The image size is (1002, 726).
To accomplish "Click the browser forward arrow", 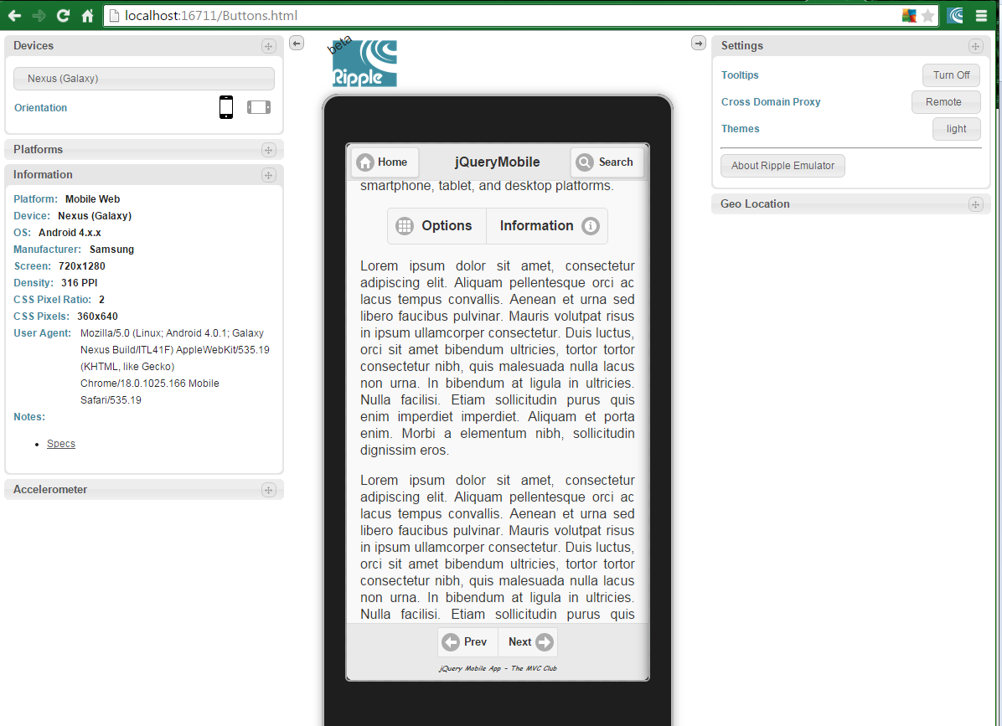I will pos(39,16).
